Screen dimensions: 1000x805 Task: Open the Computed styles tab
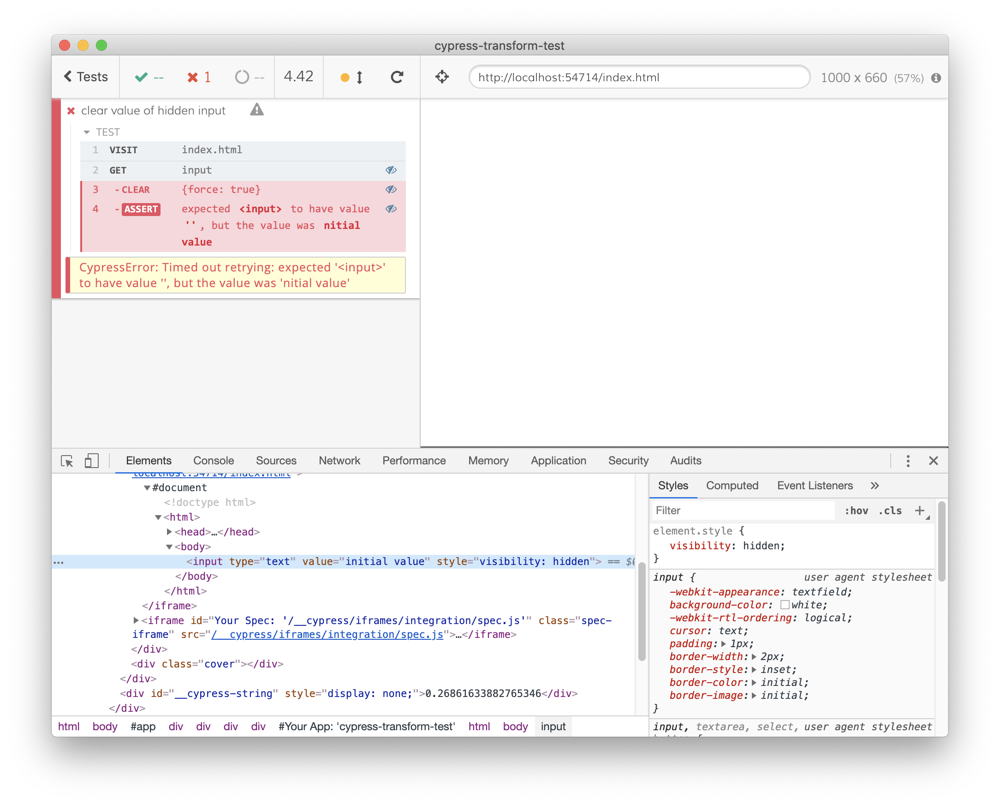point(732,486)
